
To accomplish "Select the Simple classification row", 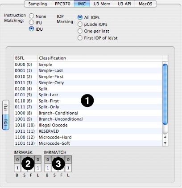I will point(88,65).
